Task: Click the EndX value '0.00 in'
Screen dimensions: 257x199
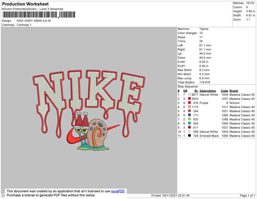Action: tap(204, 62)
